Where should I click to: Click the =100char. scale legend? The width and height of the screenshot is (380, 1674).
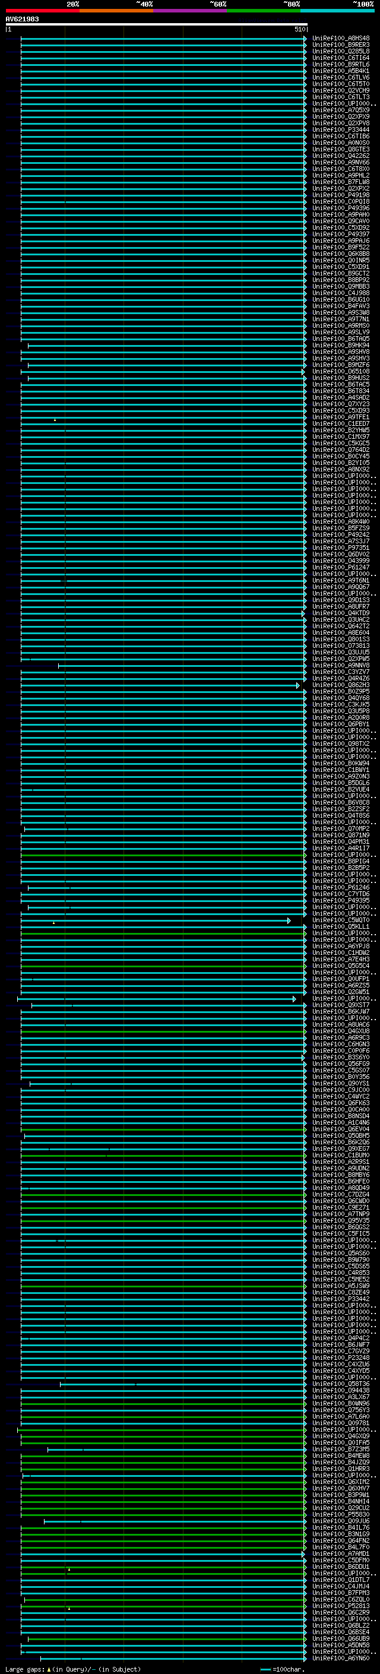pos(282,1669)
